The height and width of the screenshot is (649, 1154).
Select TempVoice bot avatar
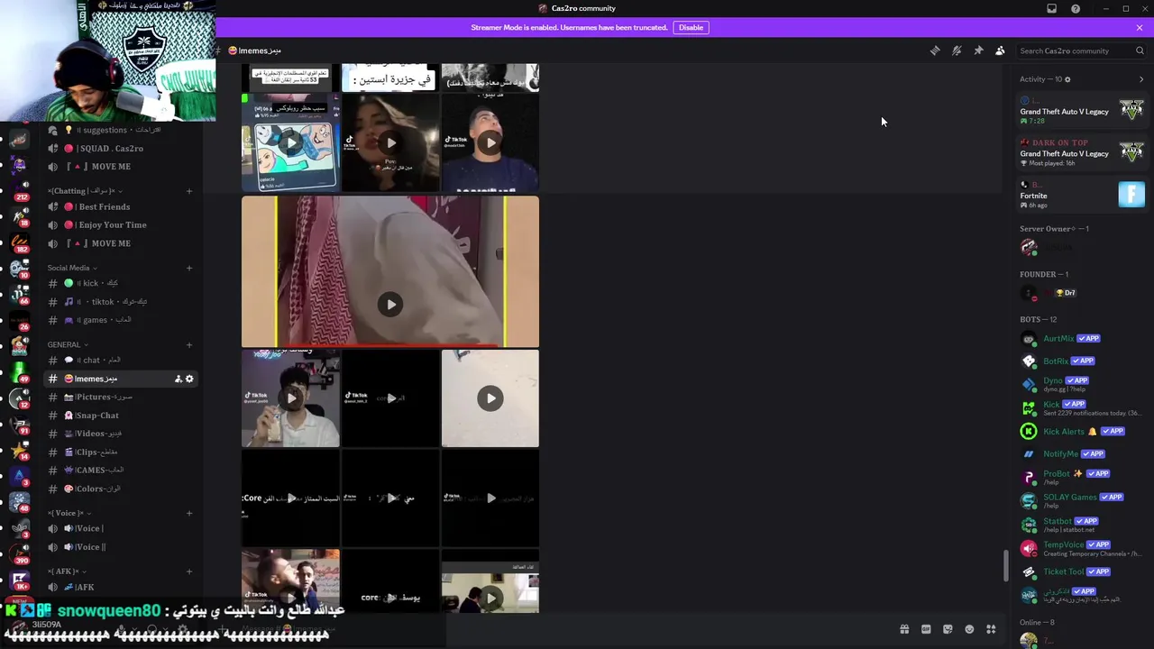coord(1029,548)
